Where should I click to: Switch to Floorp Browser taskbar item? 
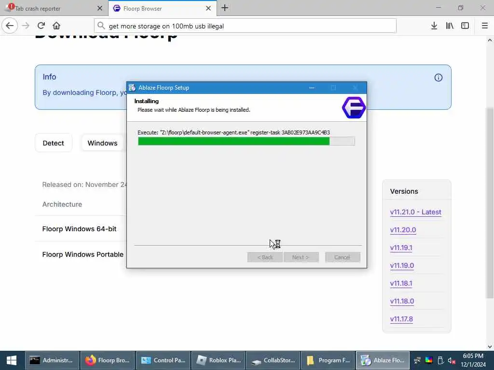(108, 360)
